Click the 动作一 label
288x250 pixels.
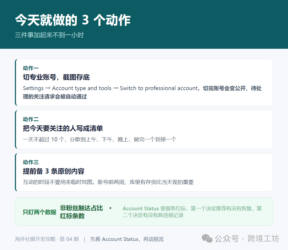click(x=31, y=68)
